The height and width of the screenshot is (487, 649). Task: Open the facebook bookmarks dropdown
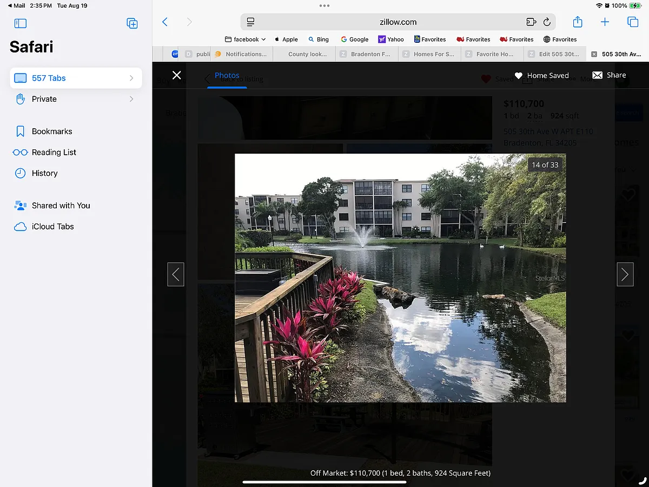246,40
